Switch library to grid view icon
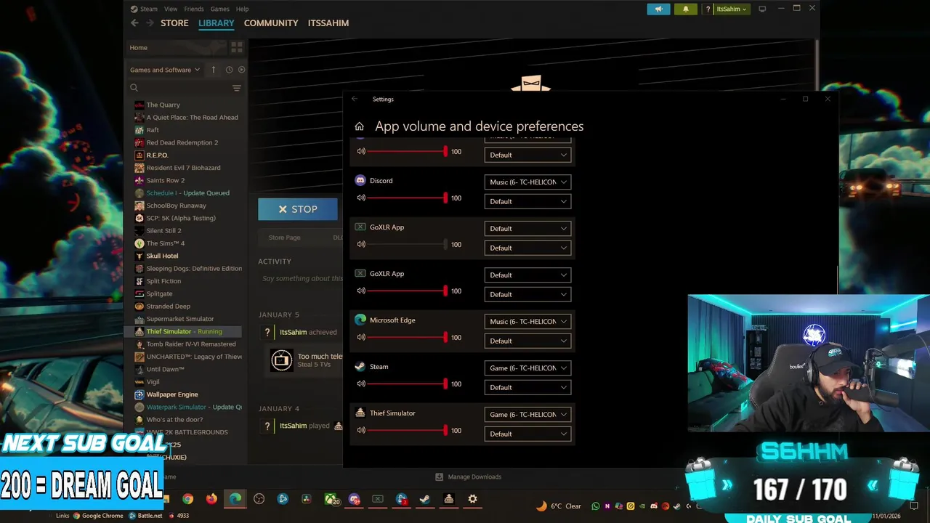 pos(237,47)
